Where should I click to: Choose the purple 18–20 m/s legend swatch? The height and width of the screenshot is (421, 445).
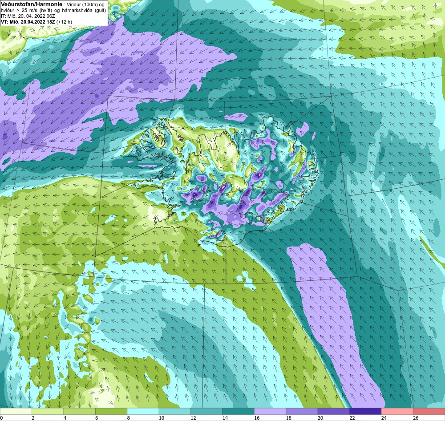302,411
